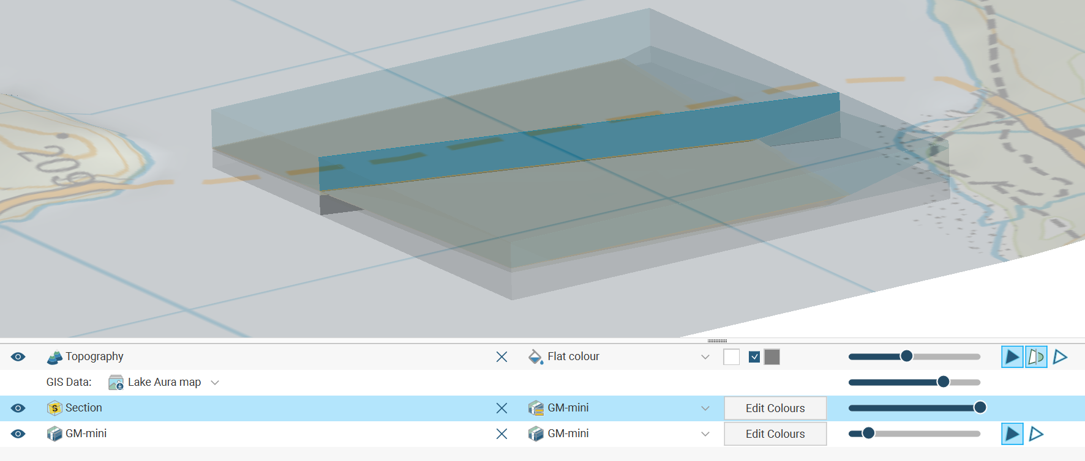The image size is (1085, 461).
Task: Open the Section row GM-mini colouring dropdown
Action: pos(705,408)
